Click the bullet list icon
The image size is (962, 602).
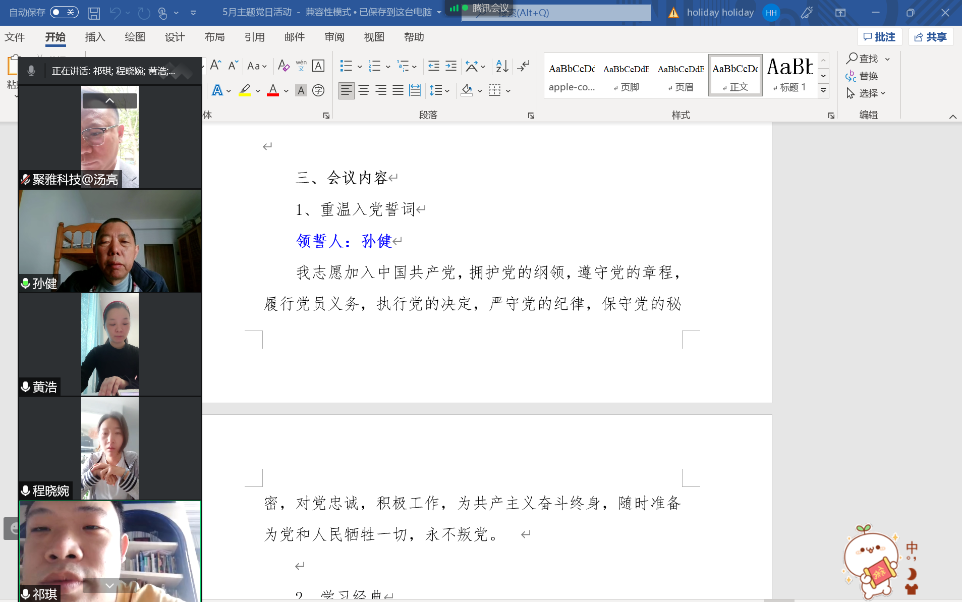pos(346,66)
